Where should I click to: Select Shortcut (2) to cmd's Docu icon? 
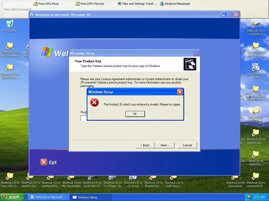pos(256,50)
